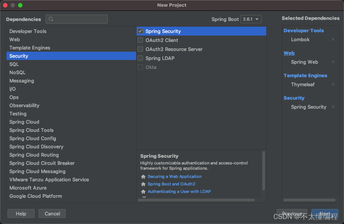Select Spring Cloud Circuit Breaker category
The image size is (344, 224).
click(x=71, y=163)
